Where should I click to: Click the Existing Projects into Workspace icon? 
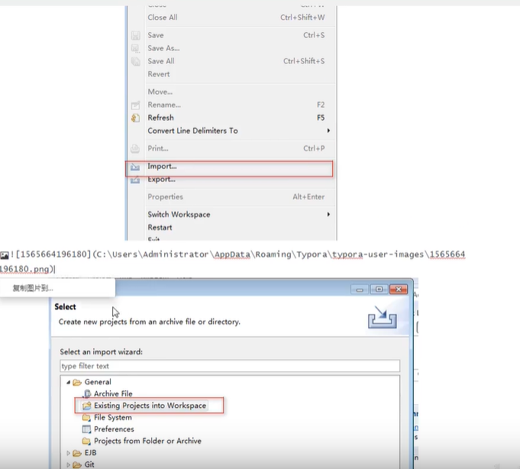(x=86, y=406)
